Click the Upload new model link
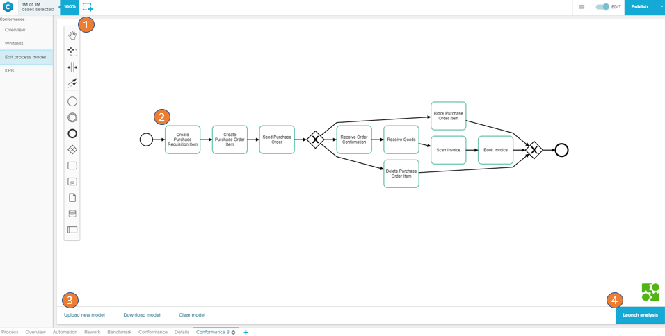Viewport: 665px width, 336px height. 84,315
